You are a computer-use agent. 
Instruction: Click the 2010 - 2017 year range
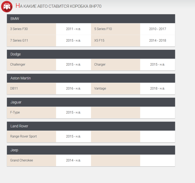pos(157,29)
